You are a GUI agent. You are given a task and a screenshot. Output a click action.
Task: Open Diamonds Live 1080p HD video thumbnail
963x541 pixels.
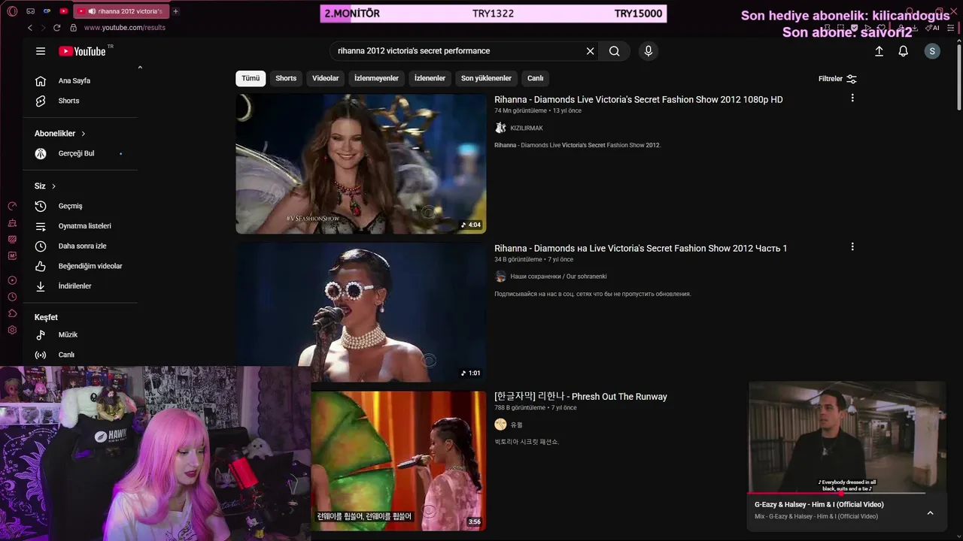(361, 164)
